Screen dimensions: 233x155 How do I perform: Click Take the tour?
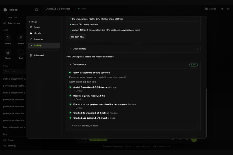(x=12, y=23)
